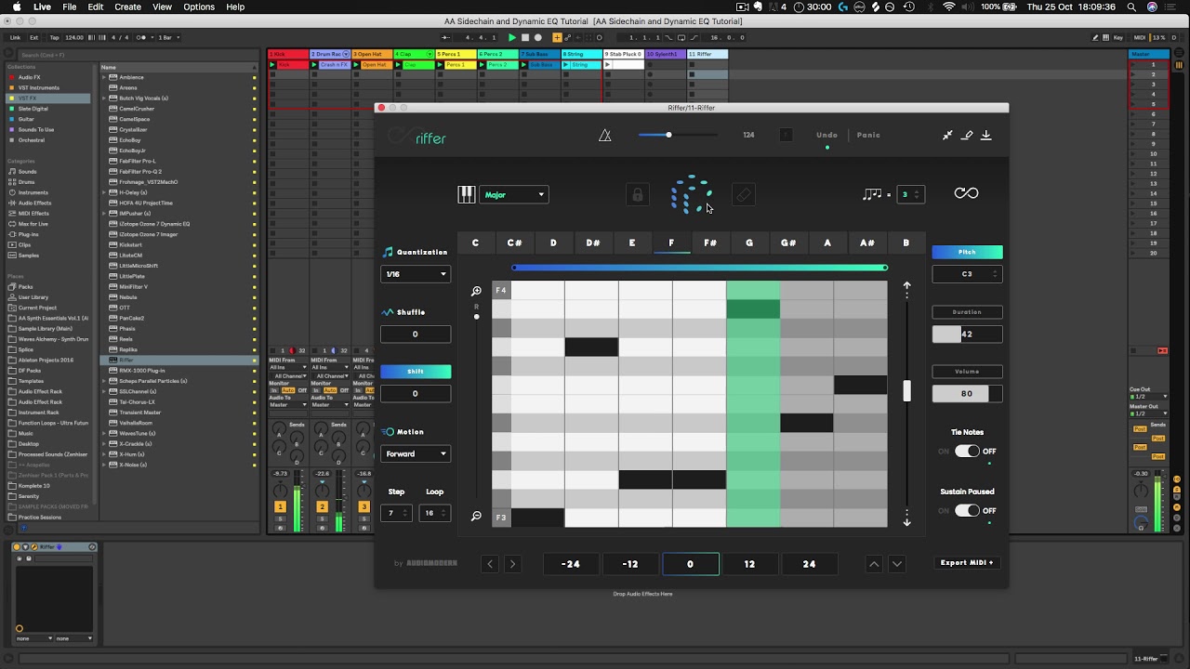1190x669 pixels.
Task: Toggle the Sustain Paused switch
Action: tap(967, 510)
